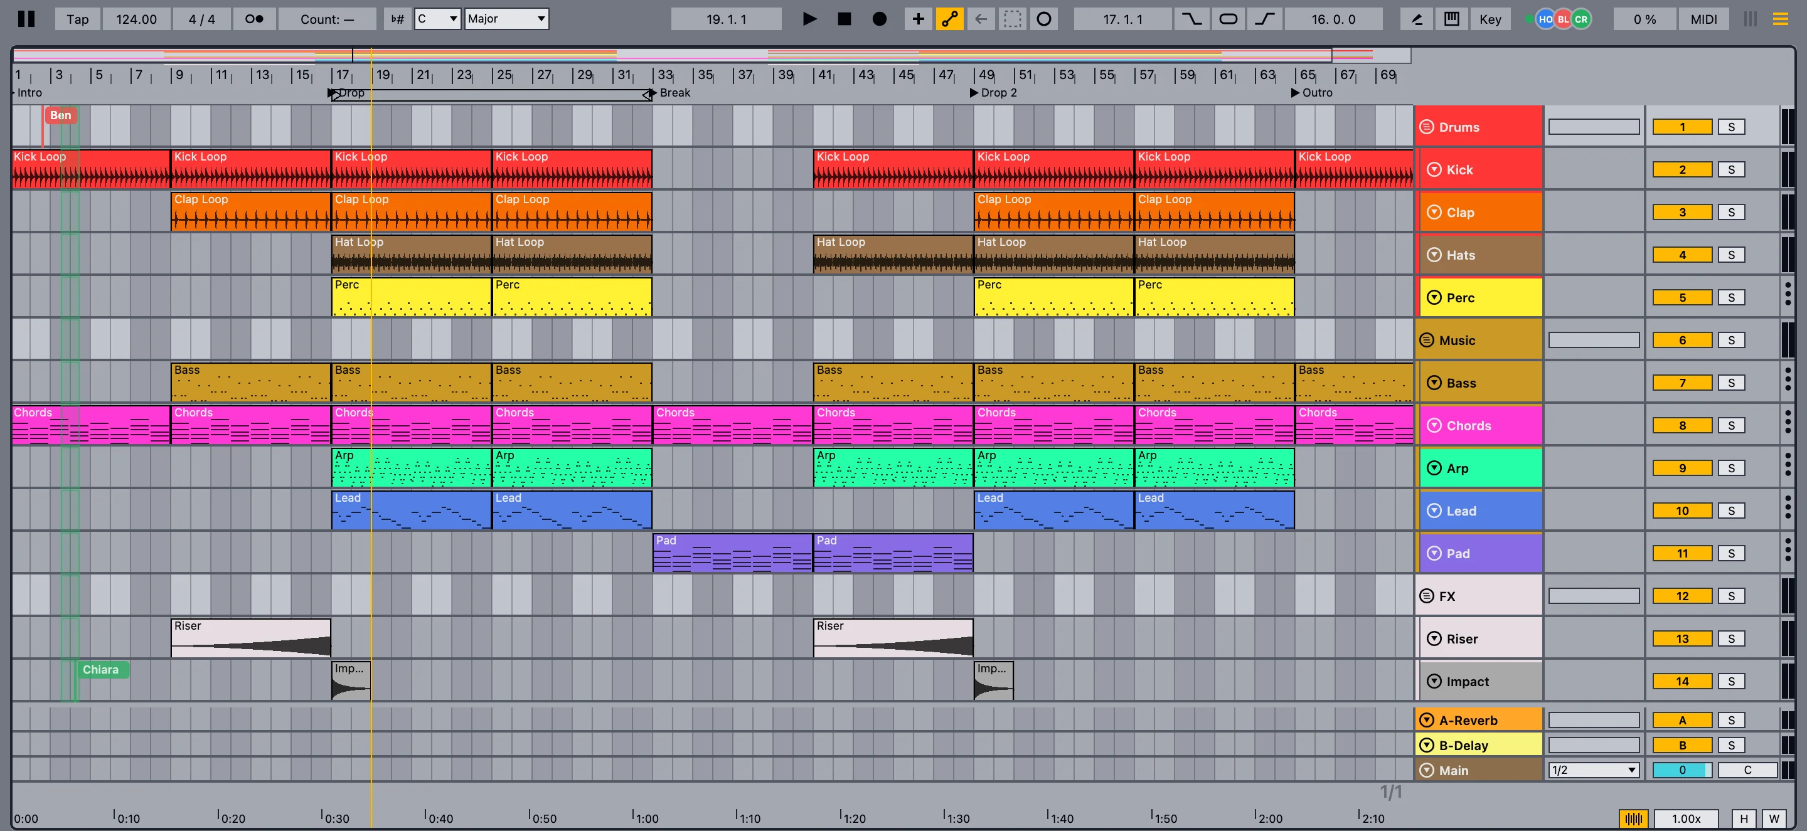Click the Capture MIDI dashed-square icon
The image size is (1807, 831).
(x=1012, y=19)
